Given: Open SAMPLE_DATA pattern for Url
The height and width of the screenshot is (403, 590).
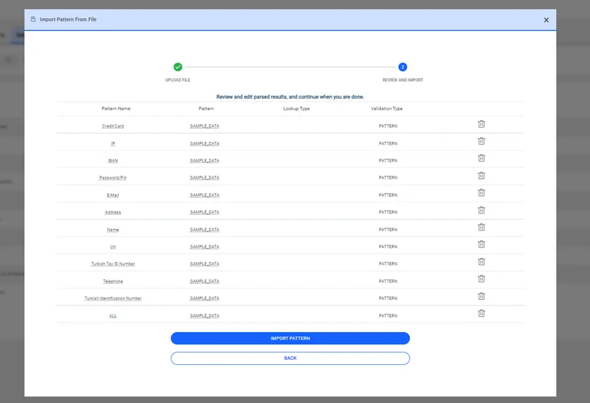Looking at the screenshot, I should 204,247.
